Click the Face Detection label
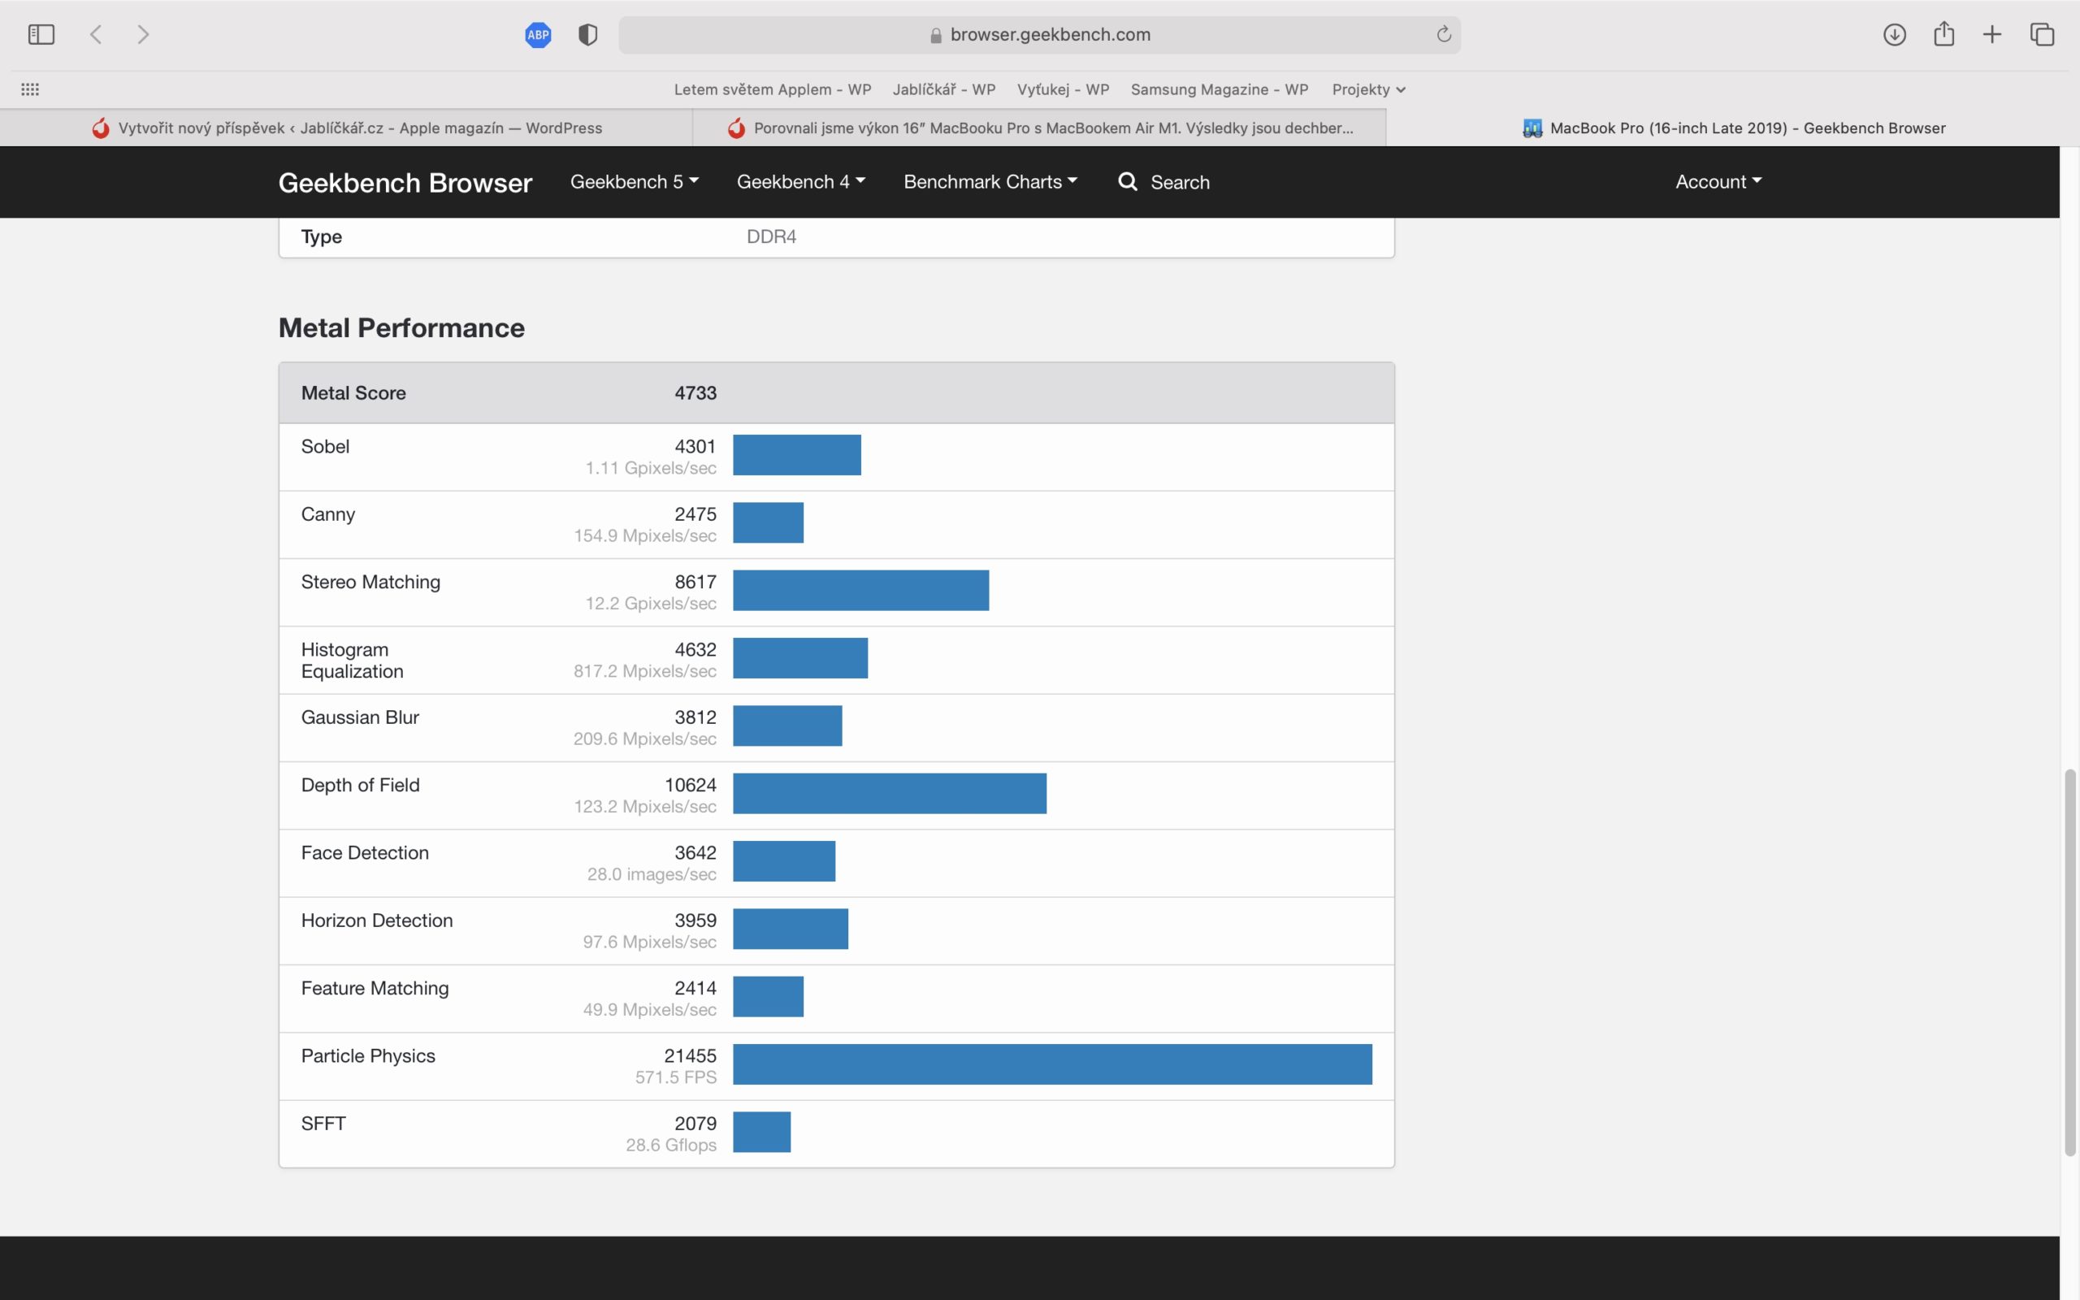Screen dimensions: 2080x1300 tap(365, 853)
